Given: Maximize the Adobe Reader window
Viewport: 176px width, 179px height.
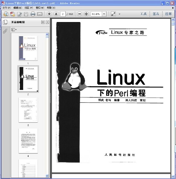Looking at the screenshot, I should pyautogui.click(x=167, y=3).
